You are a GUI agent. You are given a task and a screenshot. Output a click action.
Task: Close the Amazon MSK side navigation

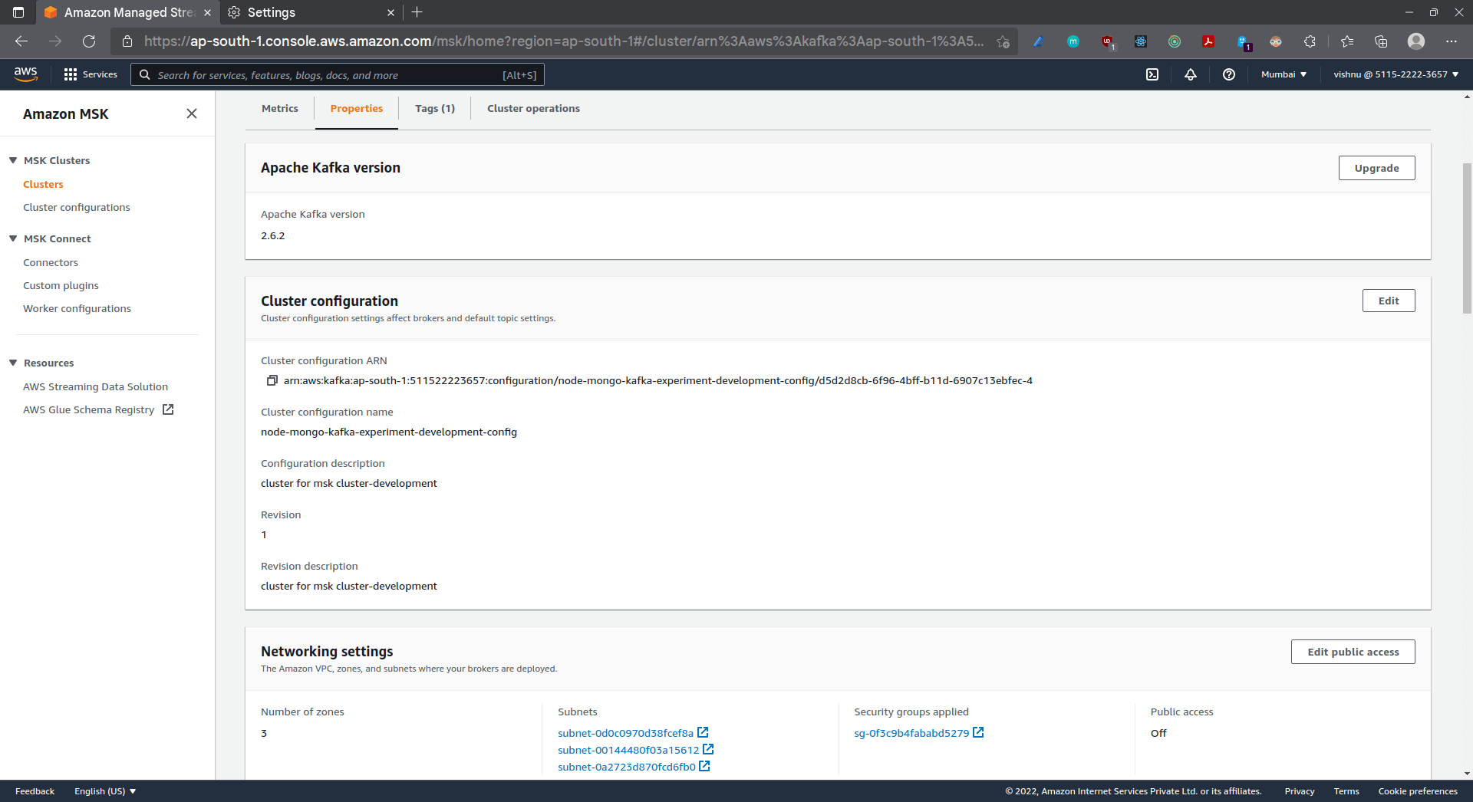[x=192, y=113]
